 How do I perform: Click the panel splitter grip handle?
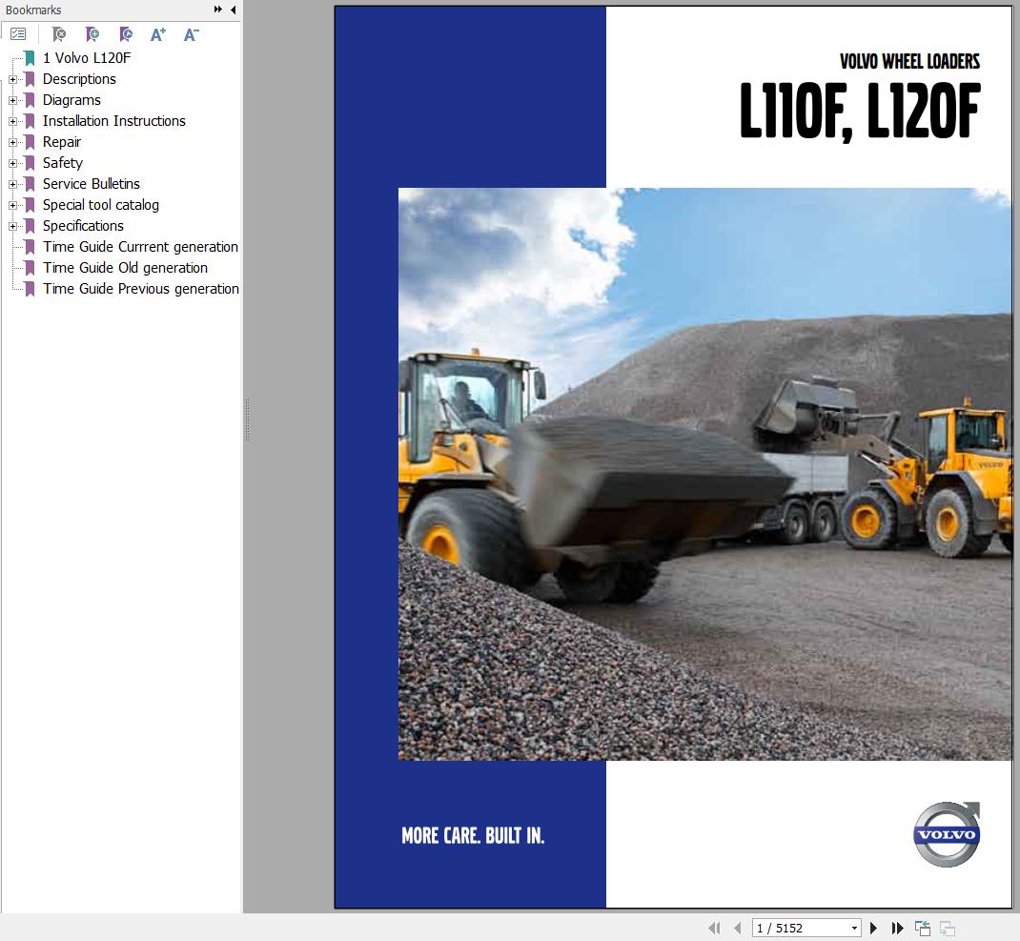pos(247,420)
